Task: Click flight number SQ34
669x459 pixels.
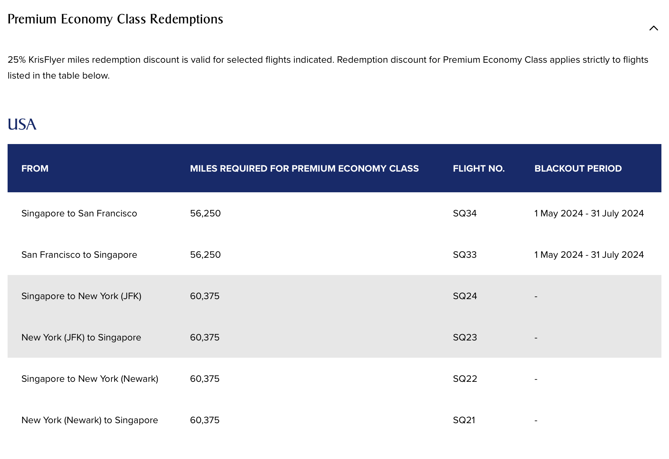Action: click(x=465, y=213)
